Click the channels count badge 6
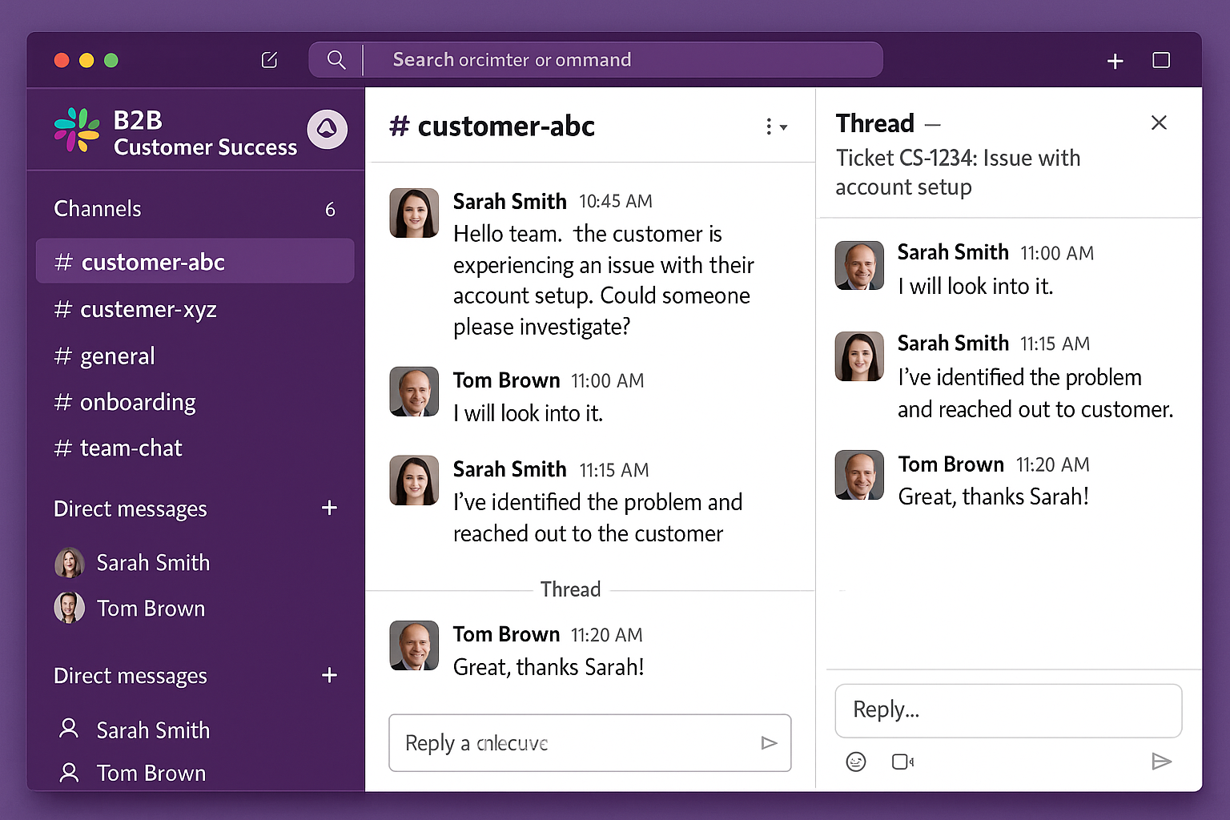Viewport: 1230px width, 820px height. pyautogui.click(x=330, y=210)
